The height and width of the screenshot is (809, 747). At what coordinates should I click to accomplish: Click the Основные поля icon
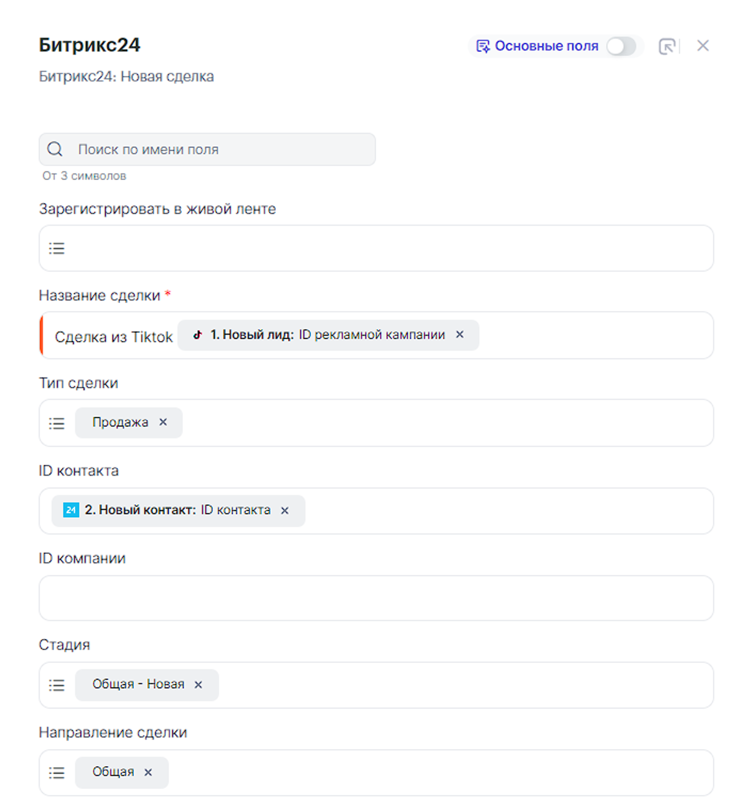482,46
